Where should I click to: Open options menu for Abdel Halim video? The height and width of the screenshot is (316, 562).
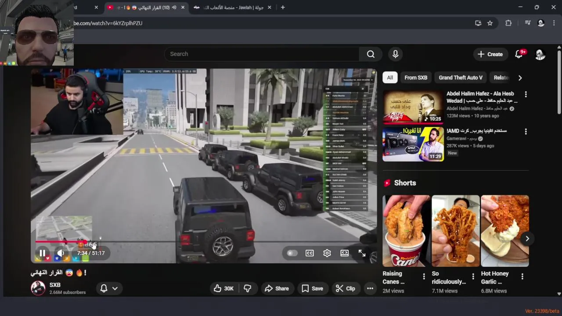(x=526, y=94)
